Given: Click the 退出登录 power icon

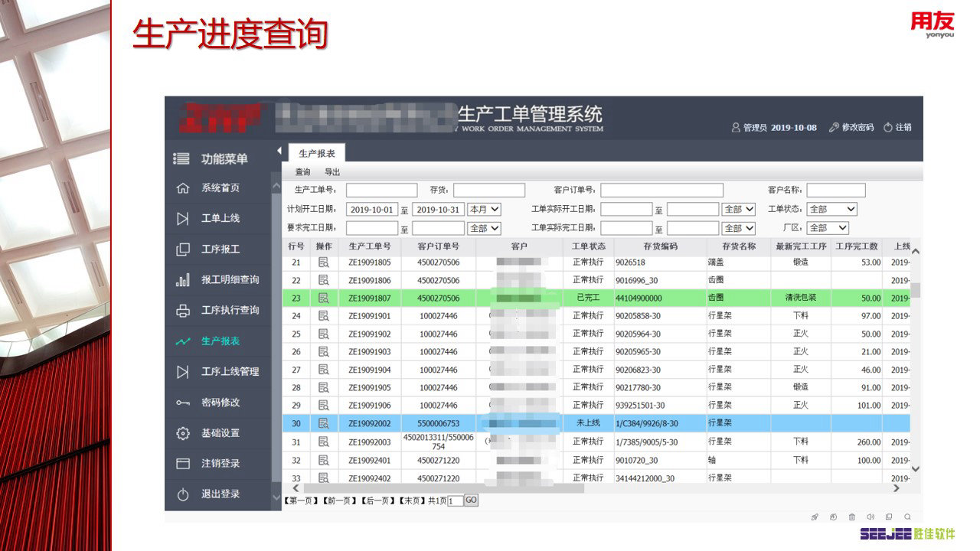Looking at the screenshot, I should pos(182,494).
